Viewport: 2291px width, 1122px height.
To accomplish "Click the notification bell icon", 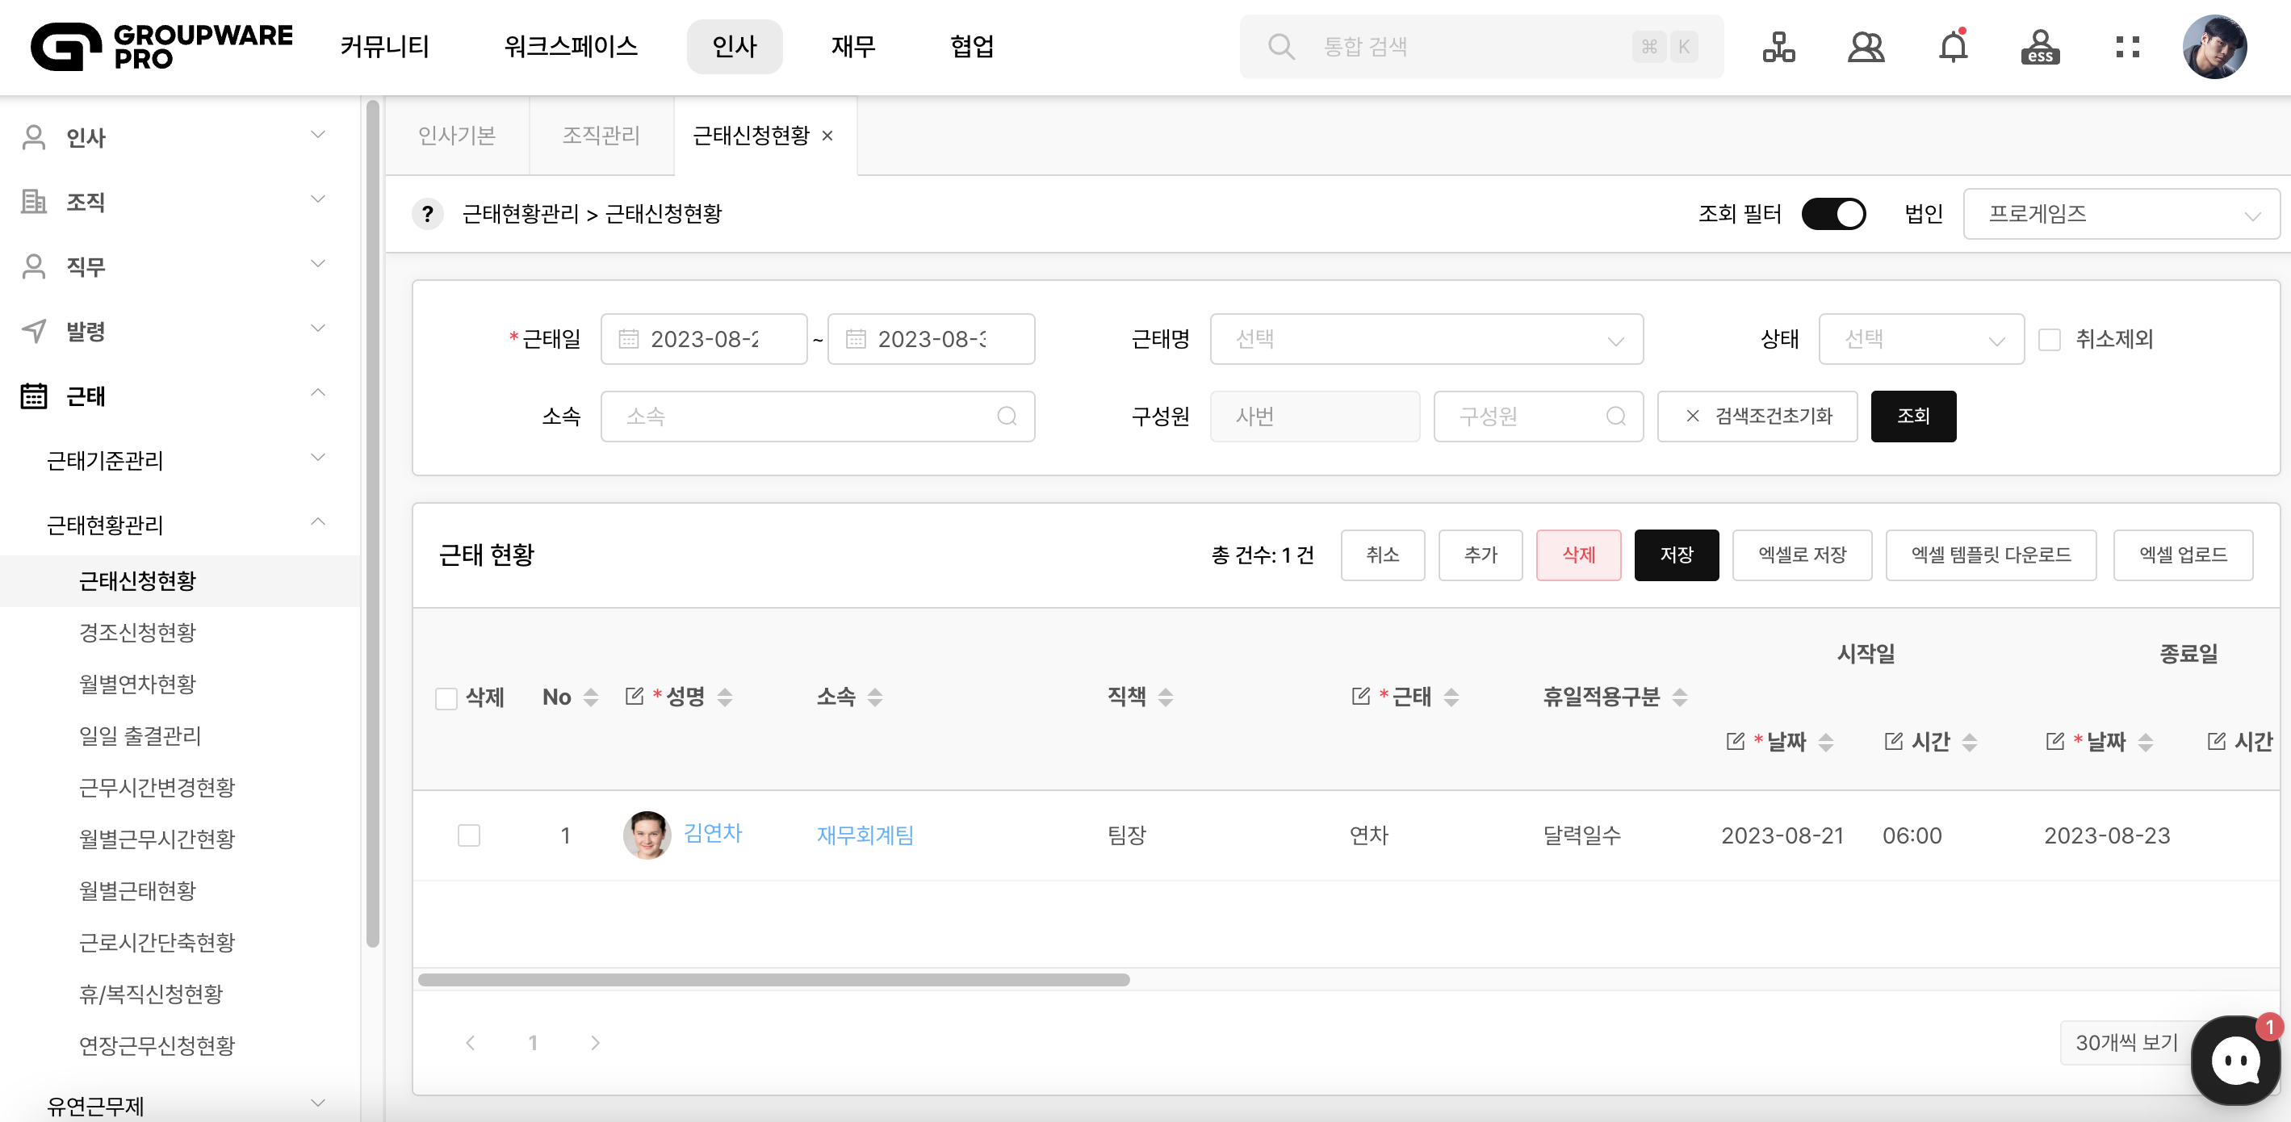I will (x=1953, y=46).
